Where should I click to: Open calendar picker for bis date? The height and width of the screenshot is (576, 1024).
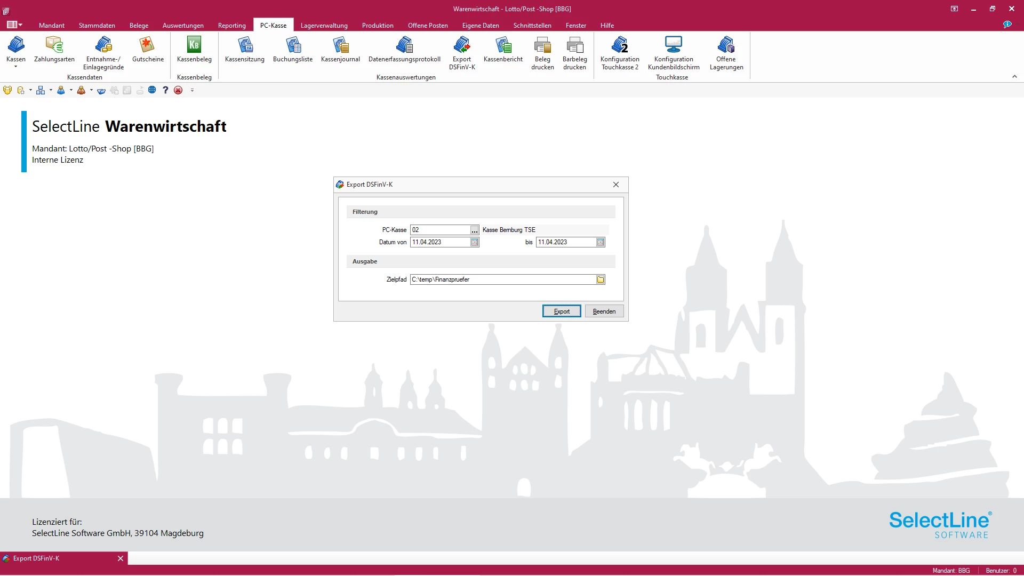[601, 242]
